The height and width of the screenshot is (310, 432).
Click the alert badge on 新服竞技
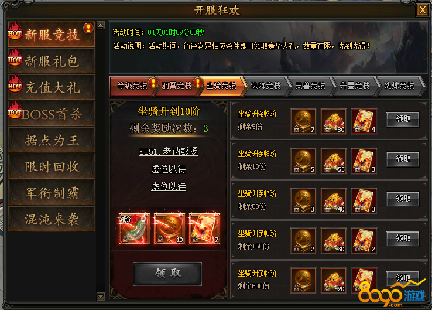click(x=88, y=28)
